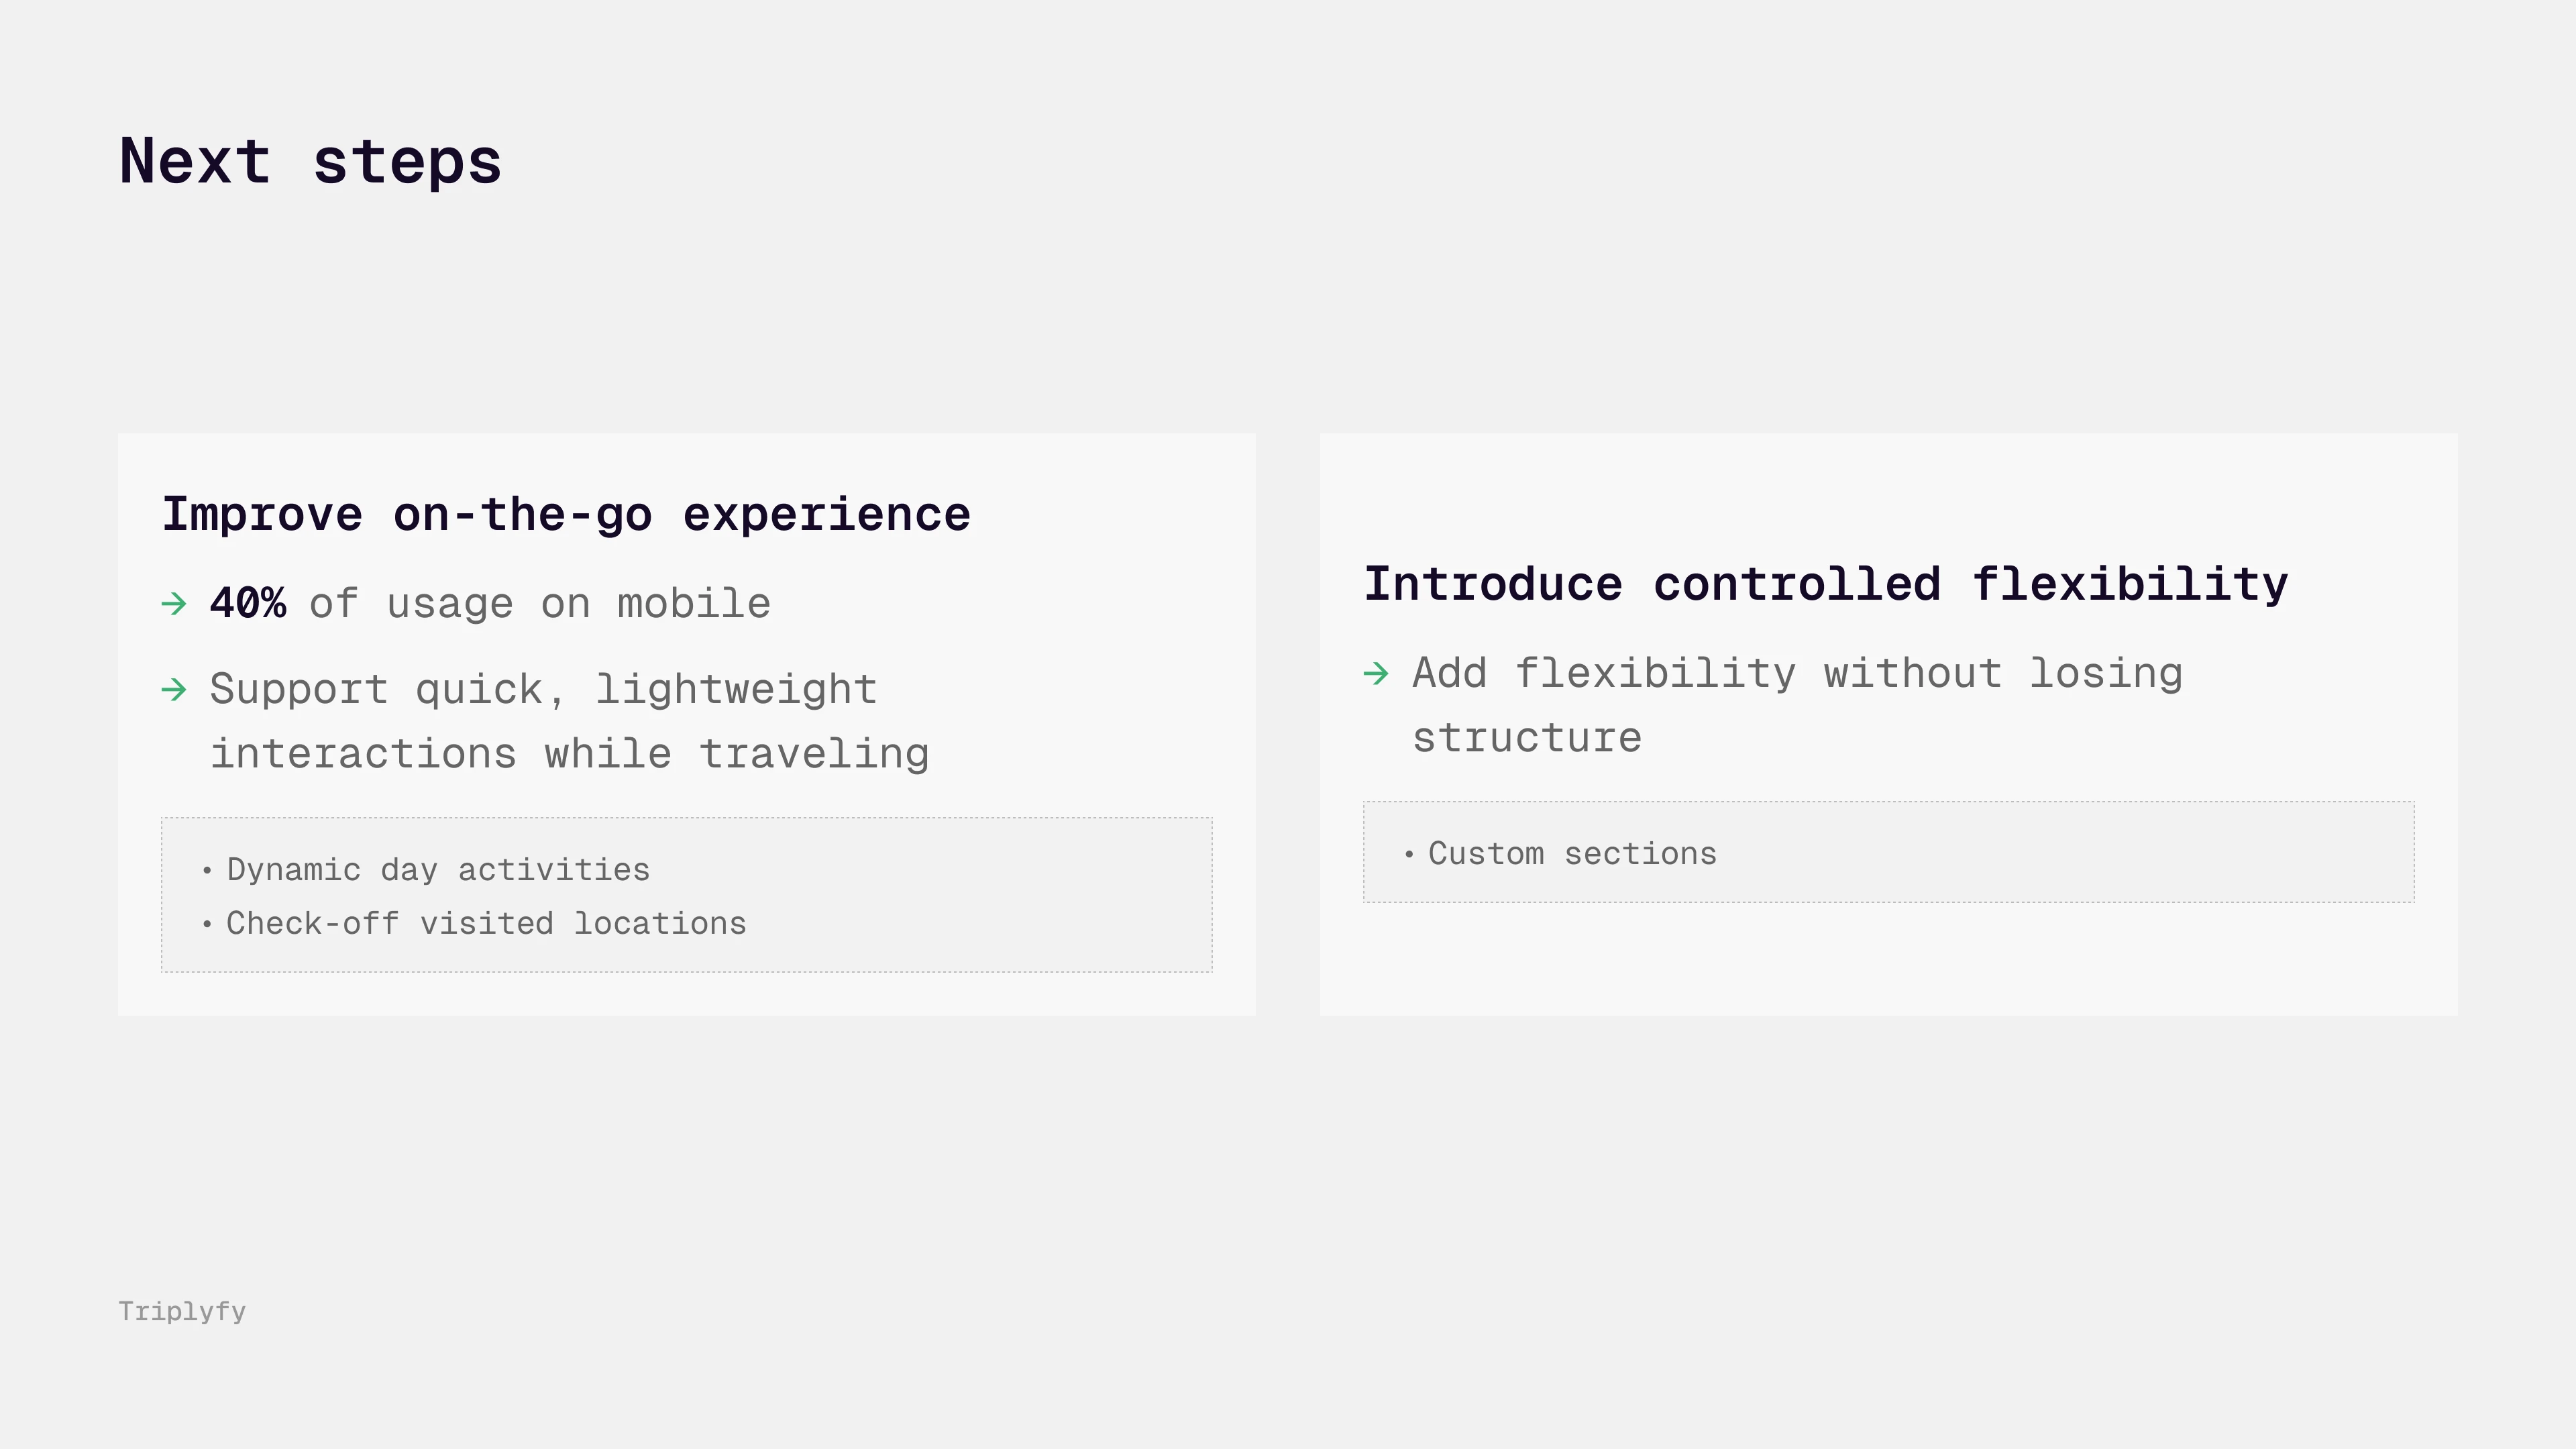Viewport: 2576px width, 1449px height.
Task: Click the word "structure" in right card
Action: pyautogui.click(x=1526, y=739)
